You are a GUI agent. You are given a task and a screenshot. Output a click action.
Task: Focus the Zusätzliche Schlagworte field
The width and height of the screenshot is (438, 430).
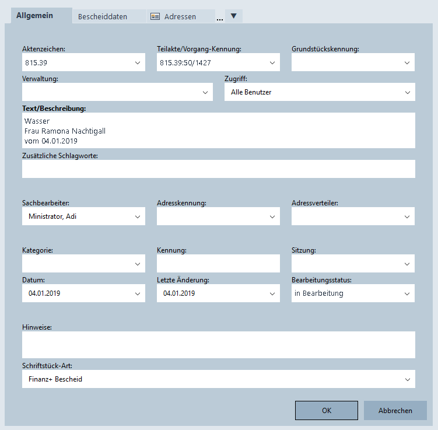click(218, 169)
